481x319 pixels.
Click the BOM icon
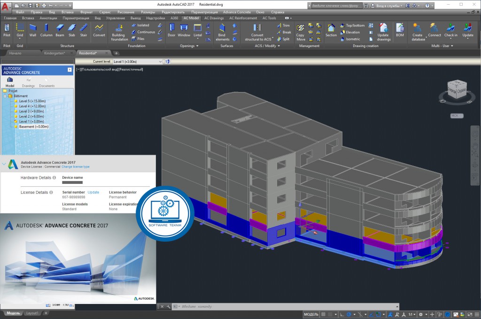[x=400, y=30]
